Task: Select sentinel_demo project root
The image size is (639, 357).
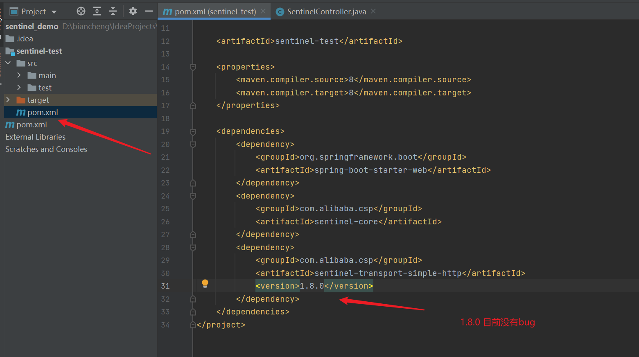Action: pyautogui.click(x=32, y=26)
